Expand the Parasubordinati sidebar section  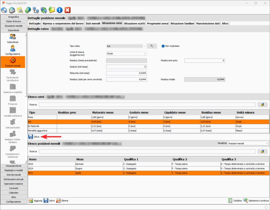pyautogui.click(x=13, y=166)
